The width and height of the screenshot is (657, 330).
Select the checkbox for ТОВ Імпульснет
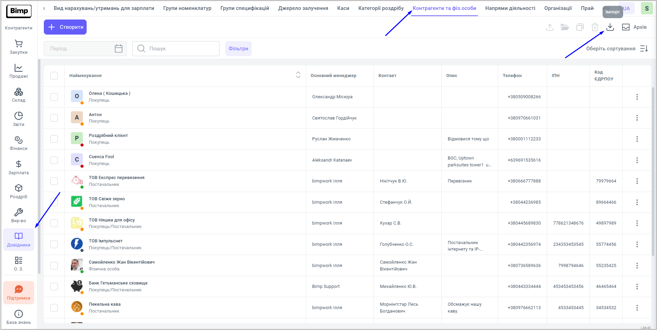(x=54, y=244)
